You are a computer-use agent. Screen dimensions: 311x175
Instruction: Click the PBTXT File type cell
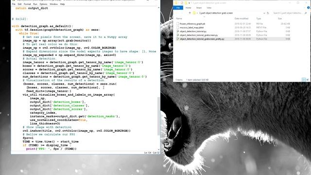[x=261, y=28]
